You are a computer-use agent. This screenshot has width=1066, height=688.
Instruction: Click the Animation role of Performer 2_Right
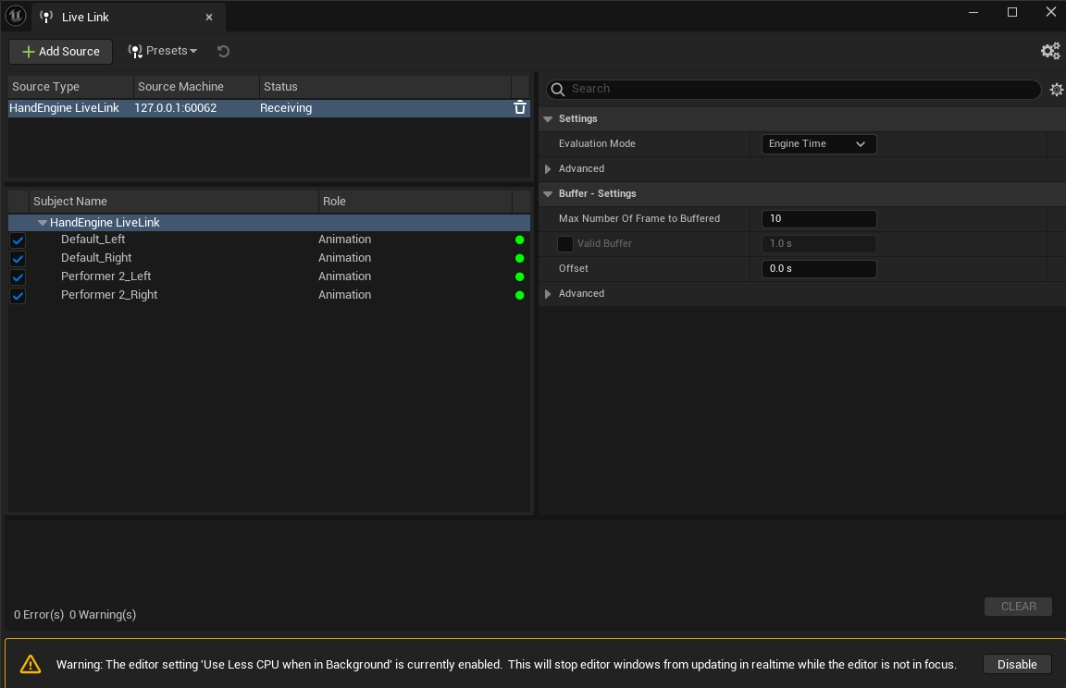(344, 295)
